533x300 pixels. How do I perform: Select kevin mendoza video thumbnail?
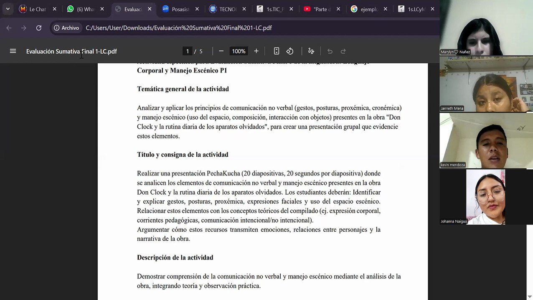coord(486,140)
